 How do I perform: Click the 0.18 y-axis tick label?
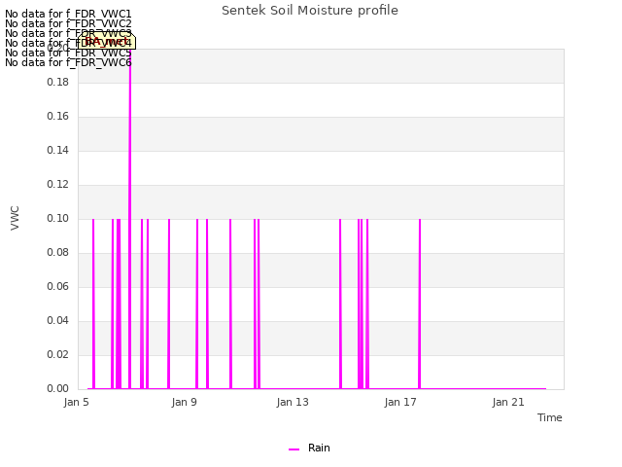[x=58, y=82]
